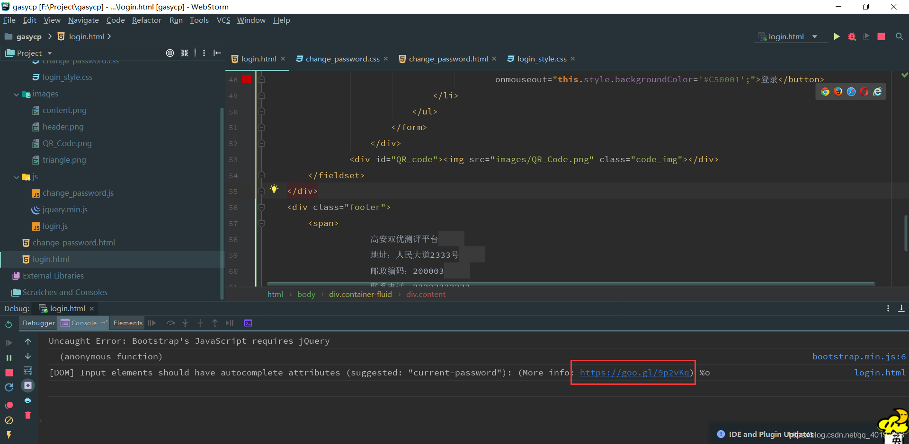909x444 pixels.
Task: Clear the console using the trash icon
Action: (x=28, y=416)
